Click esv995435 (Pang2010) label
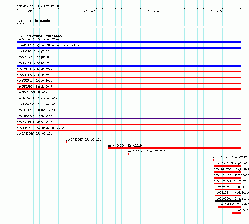249x224 pixels. [231, 163]
